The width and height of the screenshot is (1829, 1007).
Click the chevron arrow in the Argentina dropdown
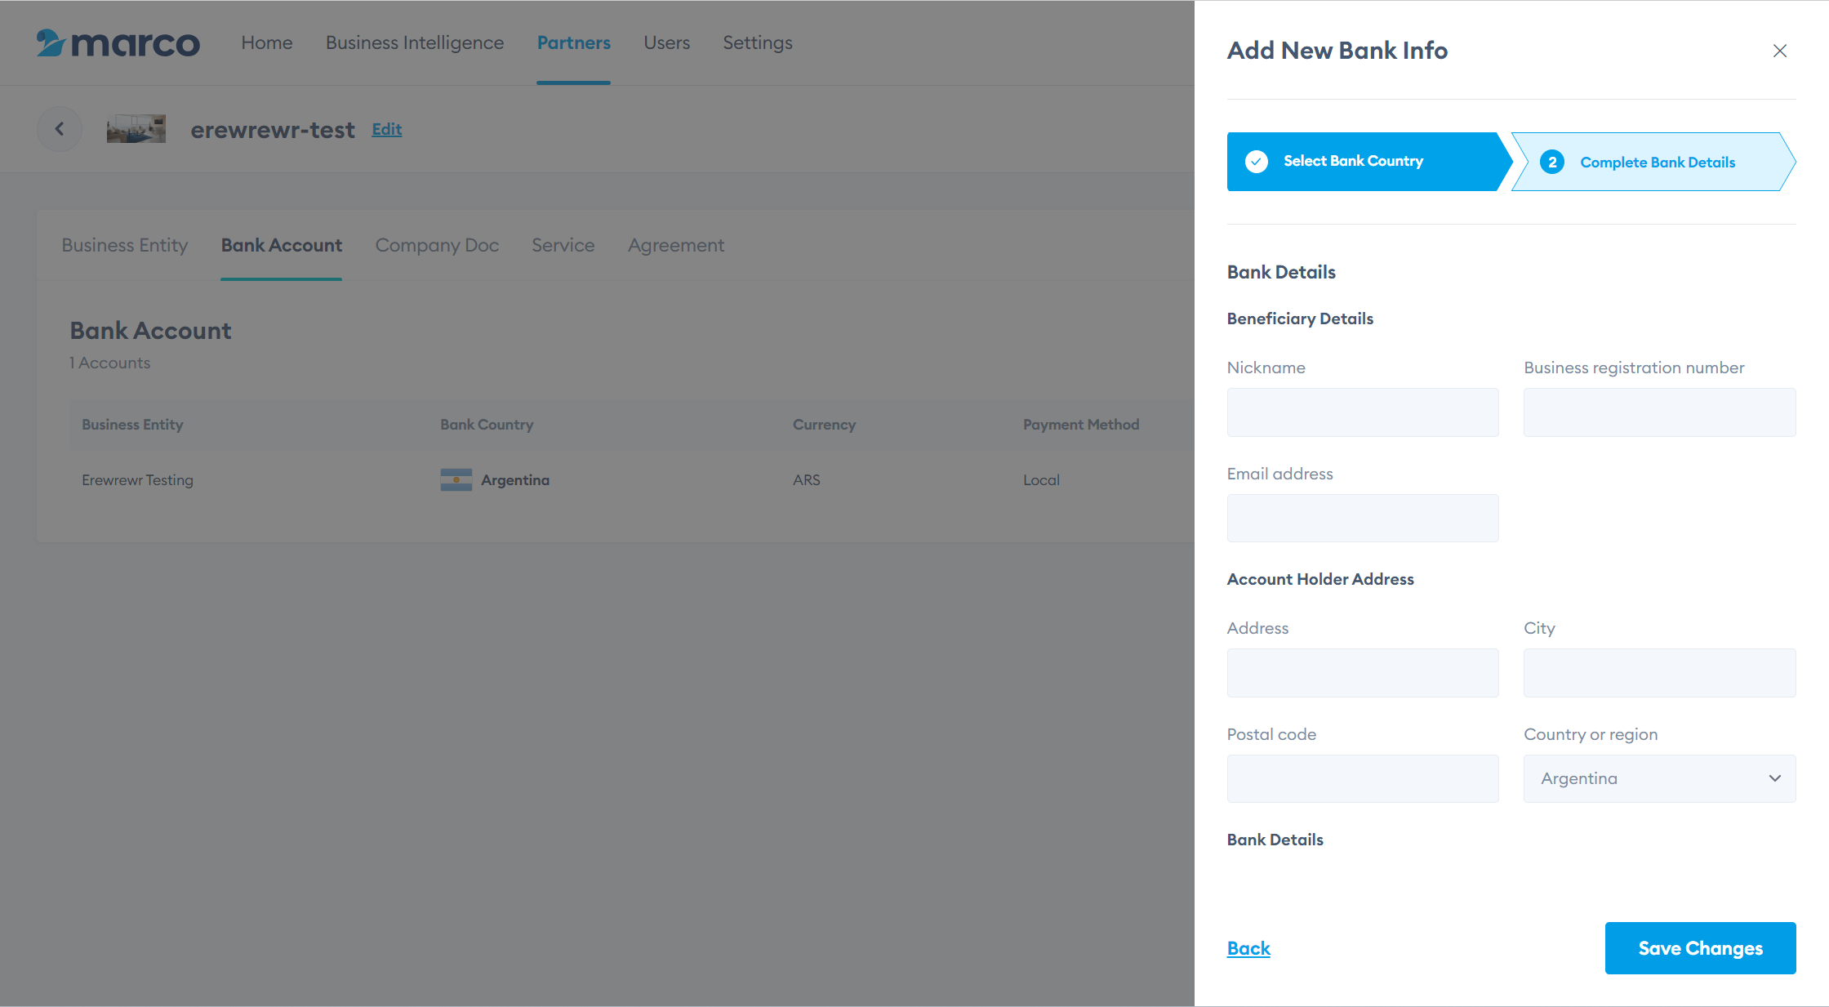coord(1774,778)
